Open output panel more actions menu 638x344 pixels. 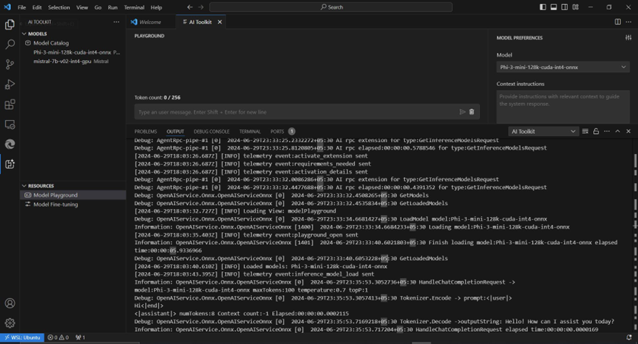click(607, 132)
